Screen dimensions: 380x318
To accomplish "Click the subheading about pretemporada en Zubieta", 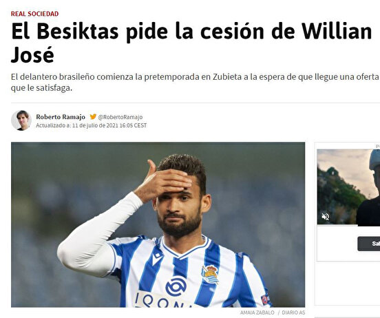I will point(195,82).
